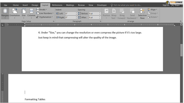Click the Right indent icon
This screenshot has width=184, height=103.
click(x=57, y=17)
